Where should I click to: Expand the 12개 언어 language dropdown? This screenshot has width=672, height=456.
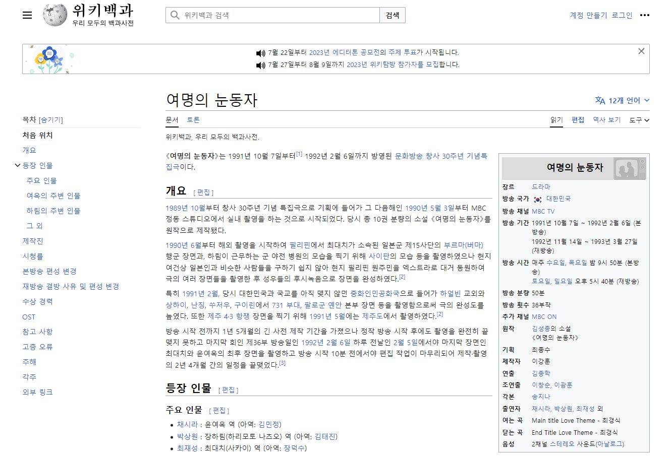[x=623, y=100]
